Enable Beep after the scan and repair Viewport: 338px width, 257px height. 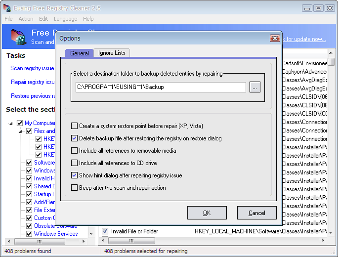(x=75, y=188)
